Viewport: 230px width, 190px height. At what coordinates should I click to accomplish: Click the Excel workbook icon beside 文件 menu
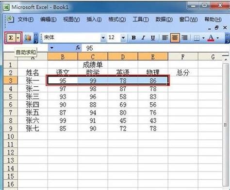tap(10, 19)
